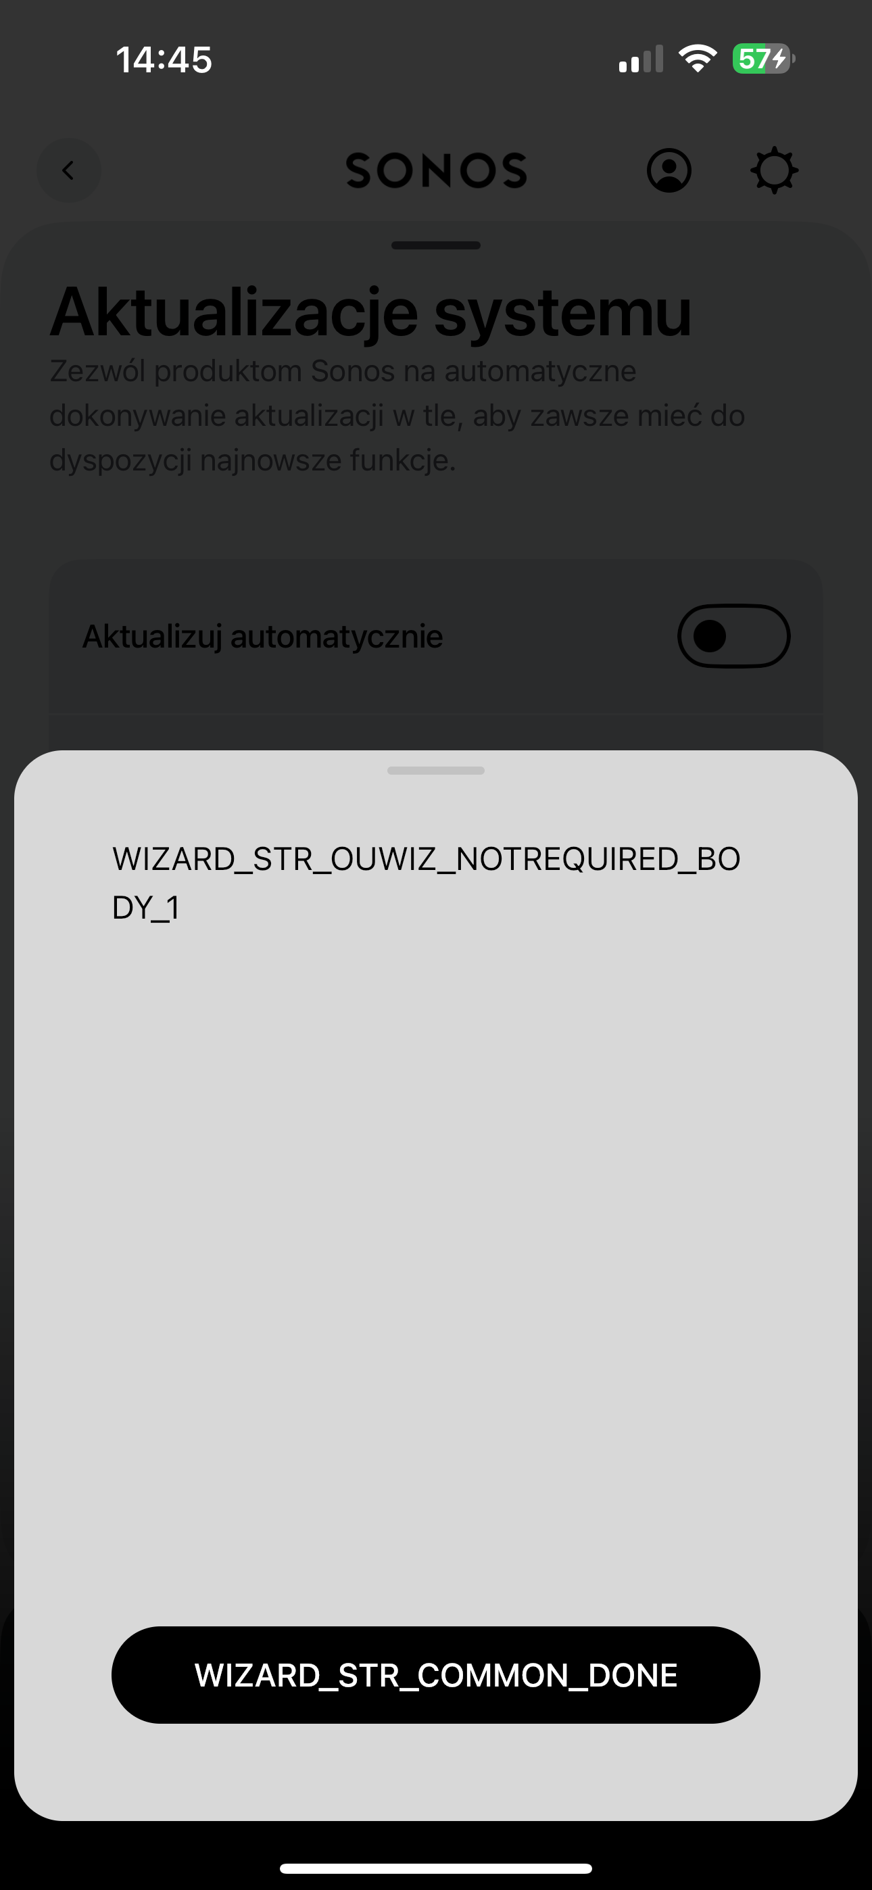Tap the Wi-Fi status icon
This screenshot has height=1890, width=872.
[x=698, y=59]
